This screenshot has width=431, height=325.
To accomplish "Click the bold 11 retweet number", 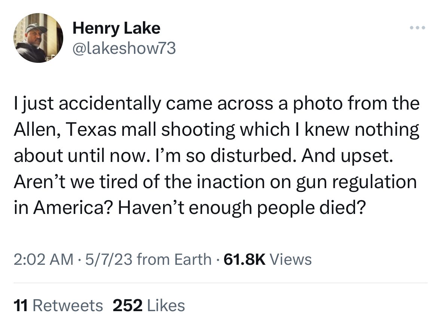I will click(x=21, y=305).
